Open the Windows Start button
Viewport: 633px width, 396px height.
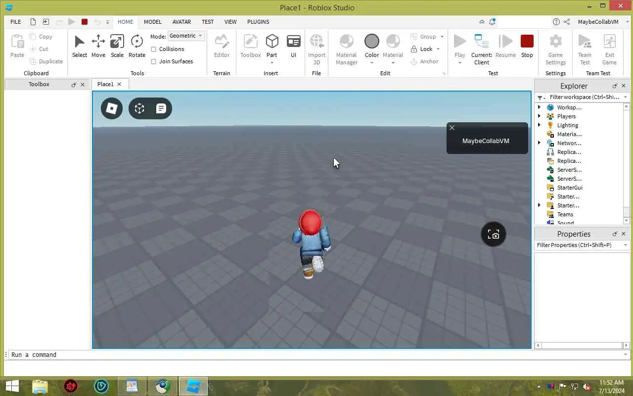12,386
